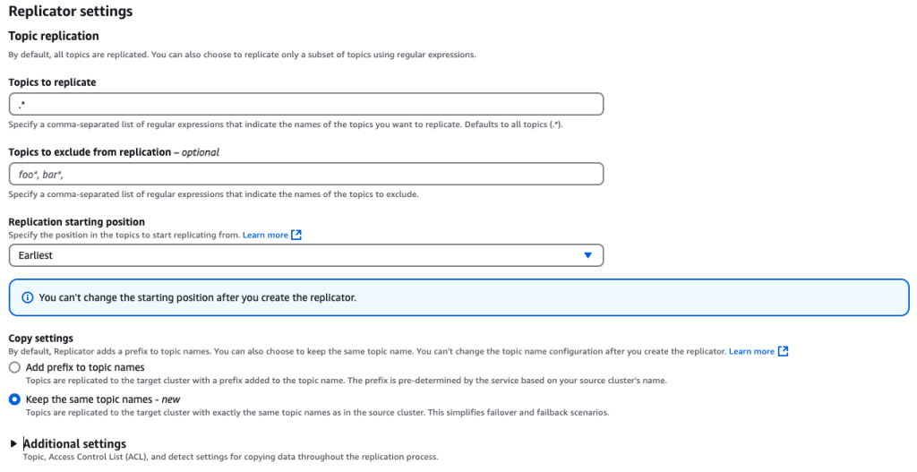Open Learn more link under Replication starting position
The width and height of the screenshot is (917, 472).
coord(265,235)
